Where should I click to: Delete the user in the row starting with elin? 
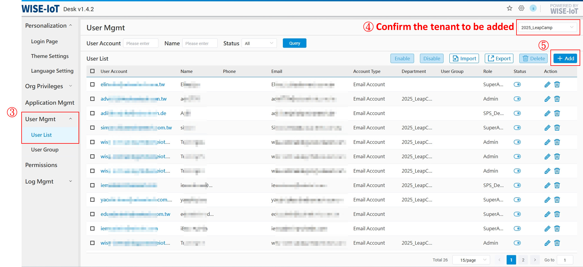(557, 85)
